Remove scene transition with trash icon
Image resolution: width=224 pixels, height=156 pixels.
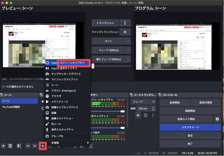tap(146, 115)
